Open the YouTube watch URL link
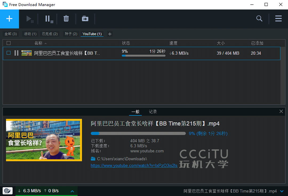 [x=134, y=166]
